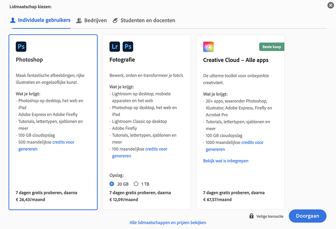The height and width of the screenshot is (229, 336).
Task: Click the Veilige transactie label
Action: pyautogui.click(x=270, y=216)
